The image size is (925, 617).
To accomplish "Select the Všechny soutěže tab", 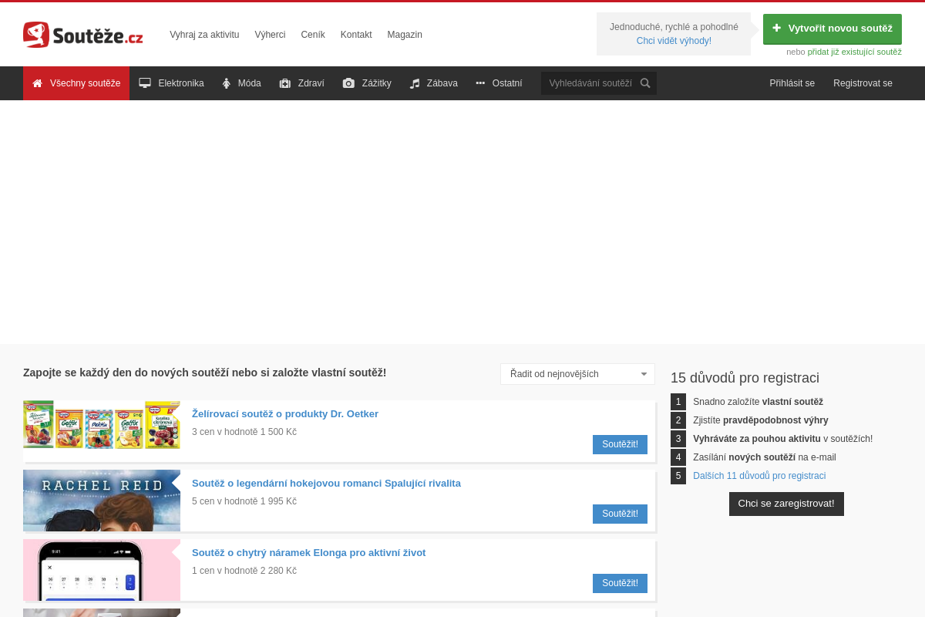I will (76, 83).
